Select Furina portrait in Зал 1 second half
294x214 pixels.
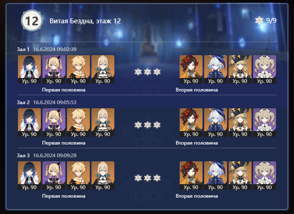coord(216,69)
